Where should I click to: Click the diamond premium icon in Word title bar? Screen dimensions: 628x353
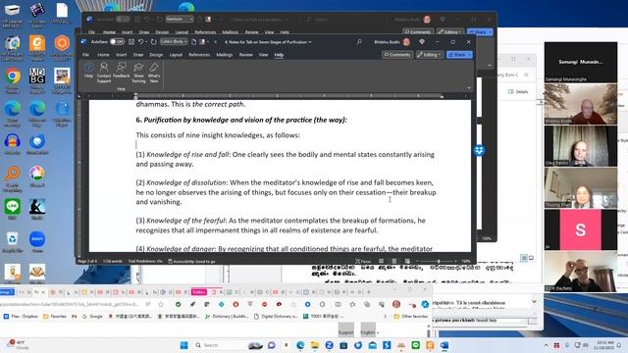point(422,41)
